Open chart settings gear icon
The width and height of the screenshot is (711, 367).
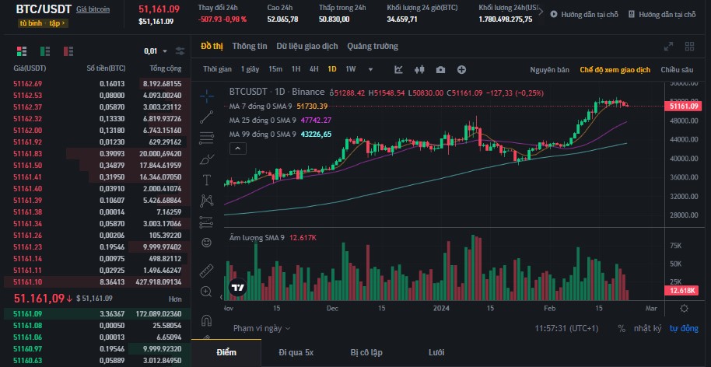[x=685, y=308]
